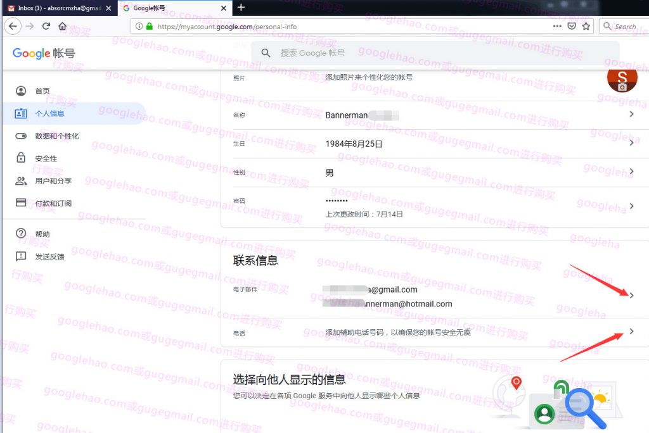Screen dimensions: 649x433
Task: Click the 电子邮件 label
Action: (245, 289)
